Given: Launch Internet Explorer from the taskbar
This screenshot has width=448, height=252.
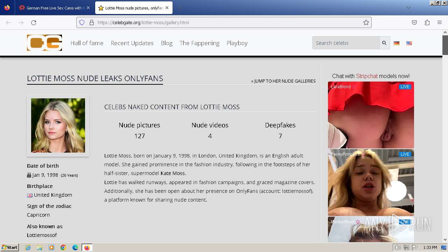Looking at the screenshot, I should pyautogui.click(x=28, y=247).
